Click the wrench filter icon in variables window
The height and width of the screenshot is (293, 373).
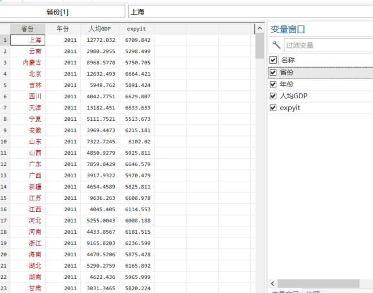pos(276,45)
